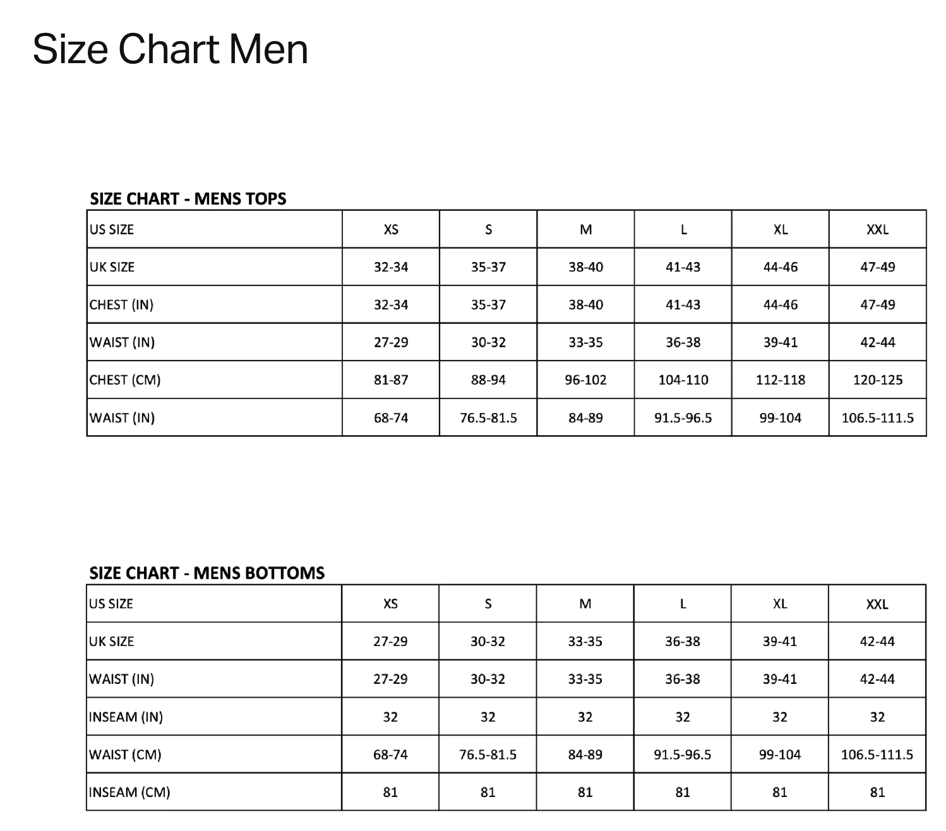Select the XXL inseam 81 cm value

click(877, 792)
